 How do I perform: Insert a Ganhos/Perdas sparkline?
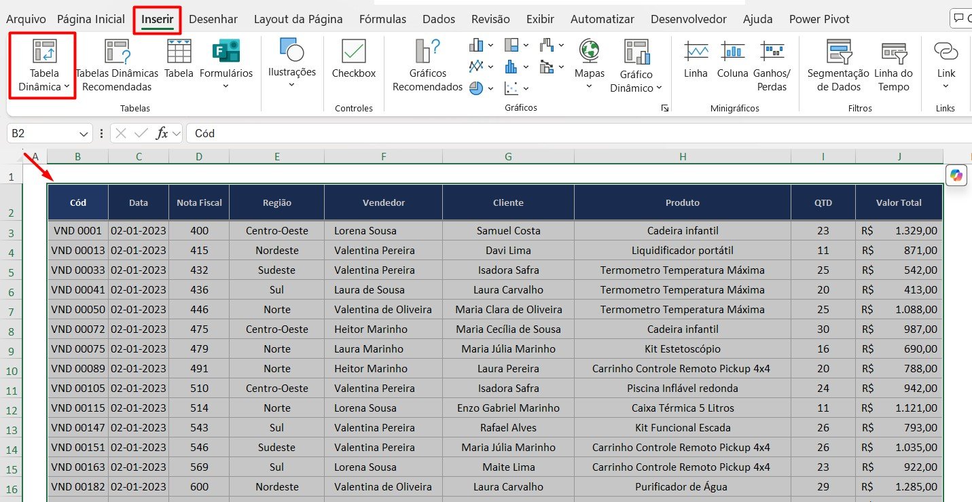pos(772,66)
